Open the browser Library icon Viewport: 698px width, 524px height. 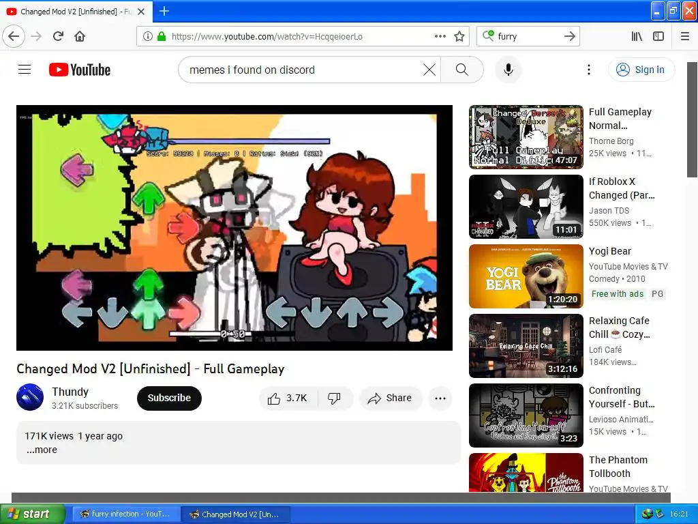pyautogui.click(x=637, y=36)
